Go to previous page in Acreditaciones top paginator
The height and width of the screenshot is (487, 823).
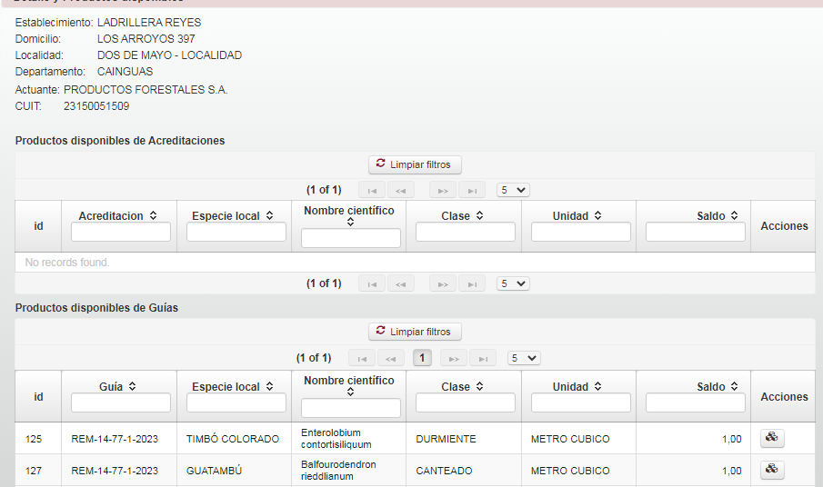click(x=400, y=190)
